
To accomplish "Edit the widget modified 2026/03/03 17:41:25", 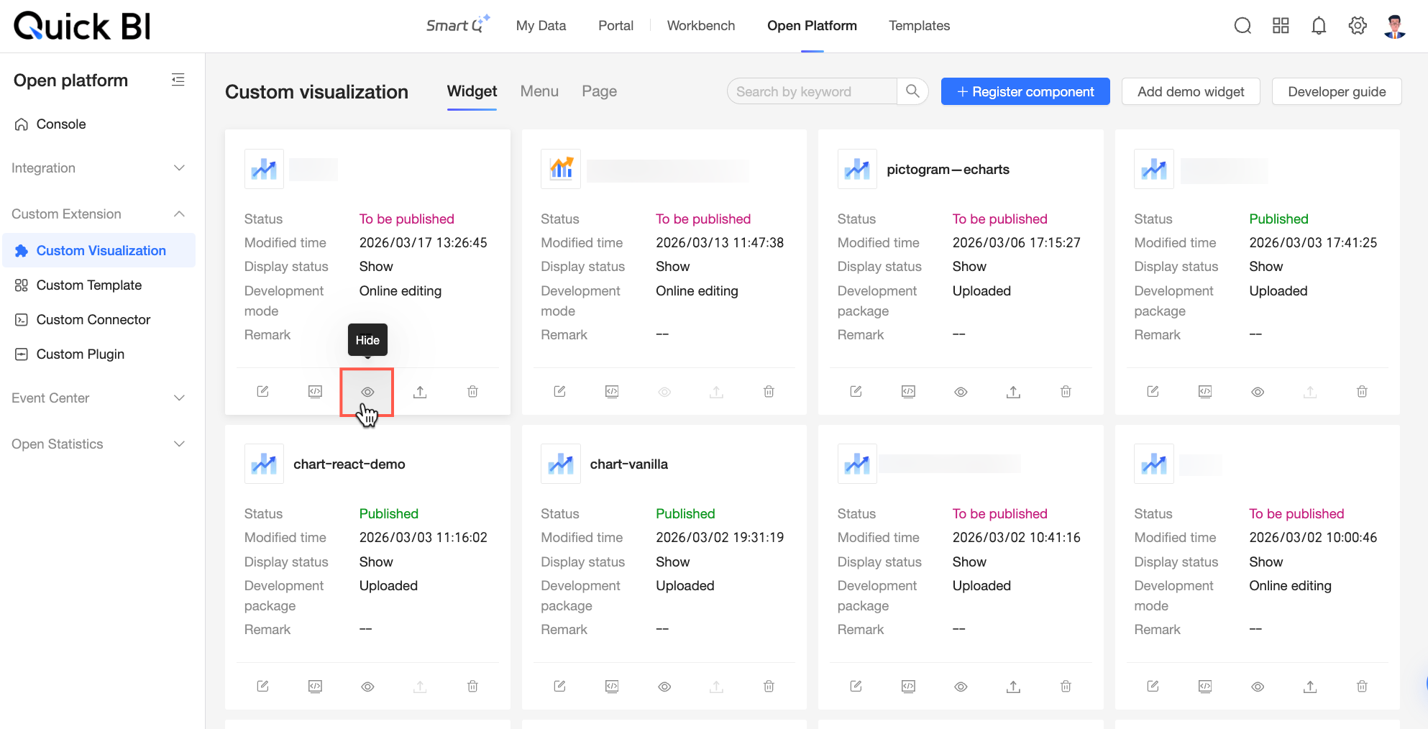I will tap(1153, 391).
